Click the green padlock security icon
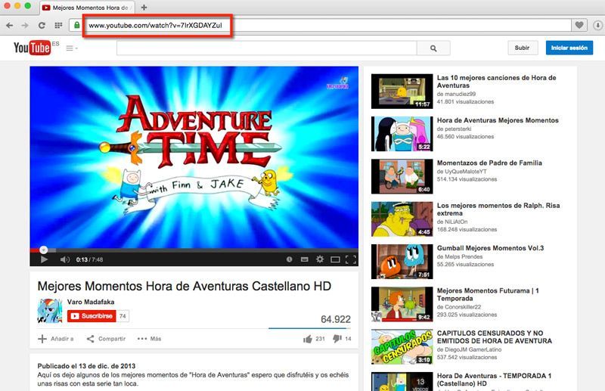 pyautogui.click(x=77, y=25)
